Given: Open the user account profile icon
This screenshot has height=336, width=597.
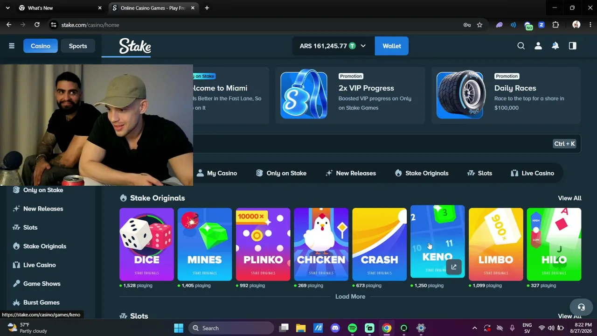Looking at the screenshot, I should [x=538, y=46].
